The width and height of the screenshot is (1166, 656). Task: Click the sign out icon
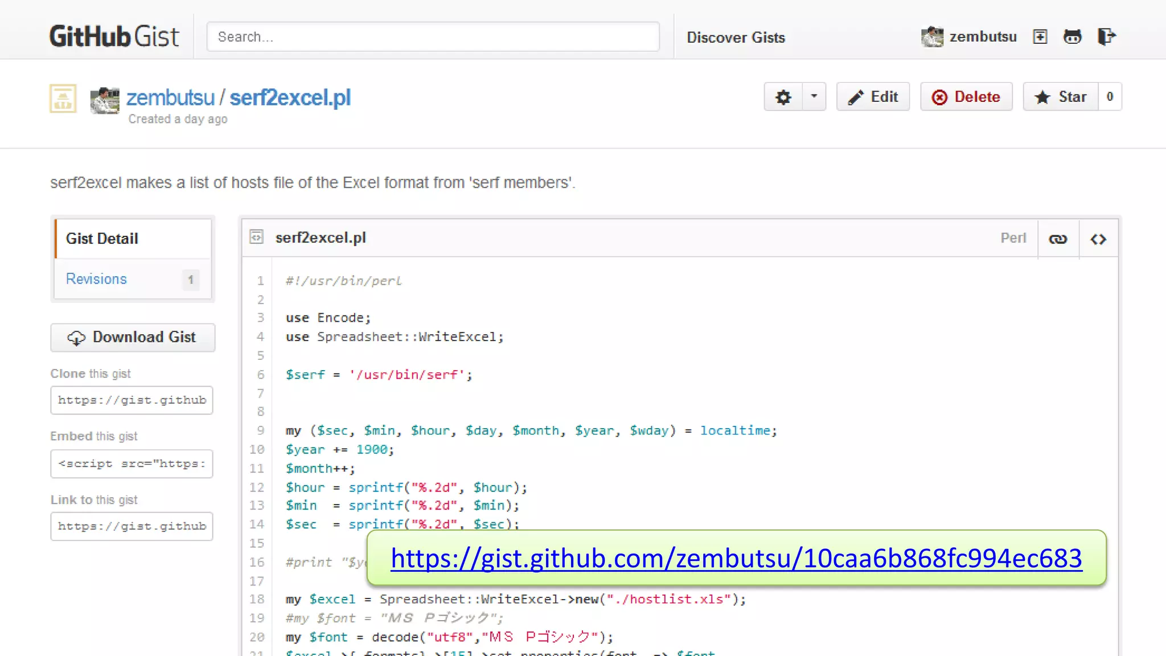pos(1106,37)
